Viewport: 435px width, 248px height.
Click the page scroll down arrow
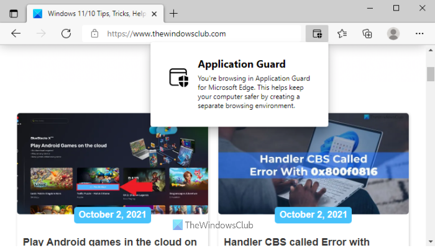(431, 242)
